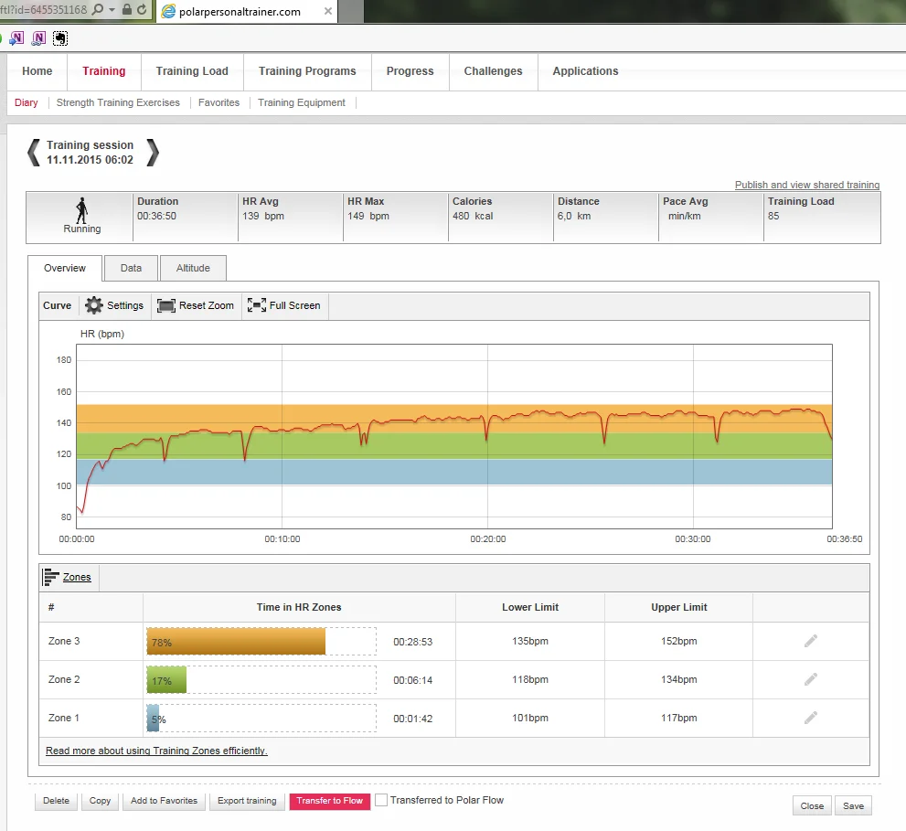Open Publish and view shared training link
This screenshot has width=906, height=831.
click(806, 185)
